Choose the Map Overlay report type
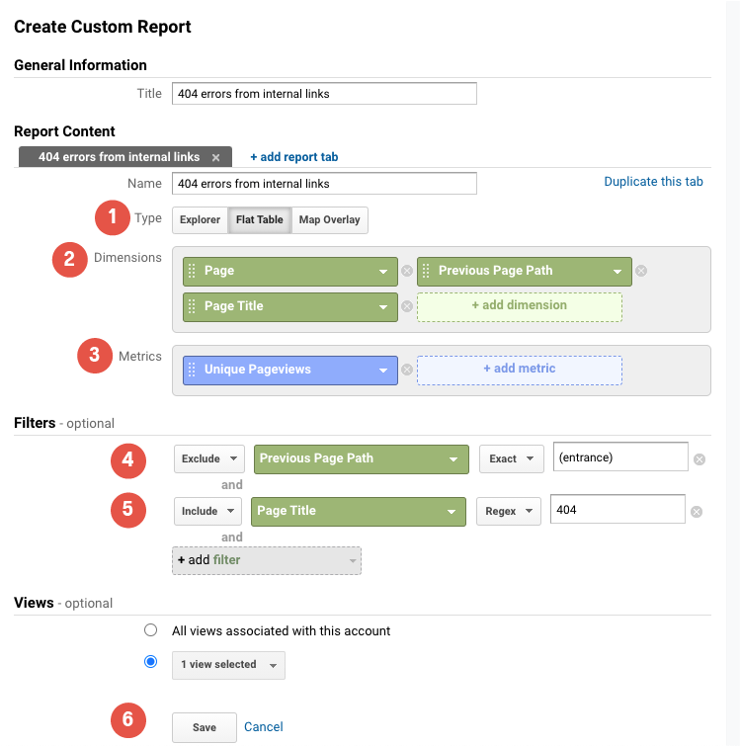This screenshot has width=740, height=746. [330, 219]
